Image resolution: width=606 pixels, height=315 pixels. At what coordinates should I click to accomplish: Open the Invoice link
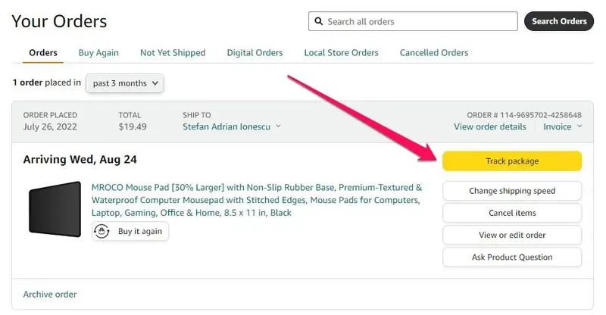coord(558,126)
